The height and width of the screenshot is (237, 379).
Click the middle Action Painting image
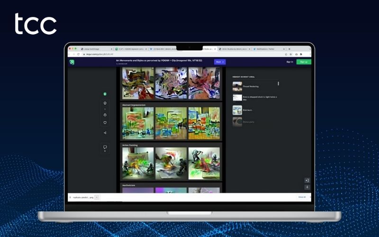[171, 164]
